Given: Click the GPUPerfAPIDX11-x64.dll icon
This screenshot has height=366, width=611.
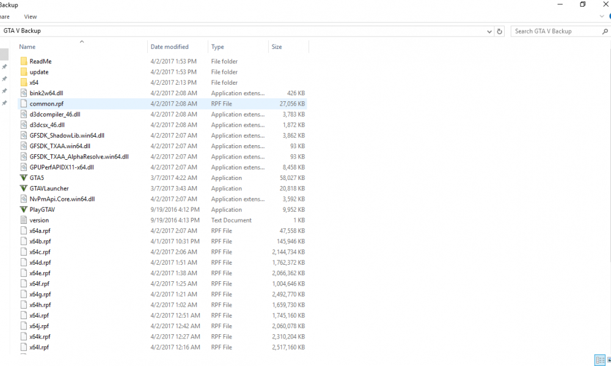Looking at the screenshot, I should click(x=24, y=167).
